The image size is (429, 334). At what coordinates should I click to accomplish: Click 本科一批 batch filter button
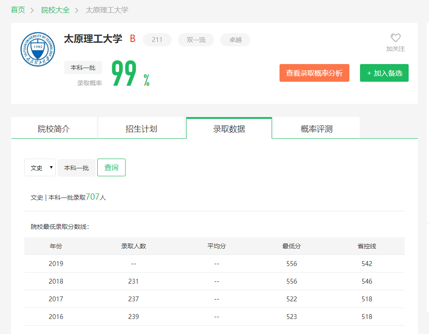(77, 168)
